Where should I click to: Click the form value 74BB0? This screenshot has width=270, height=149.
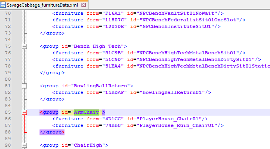113,125
